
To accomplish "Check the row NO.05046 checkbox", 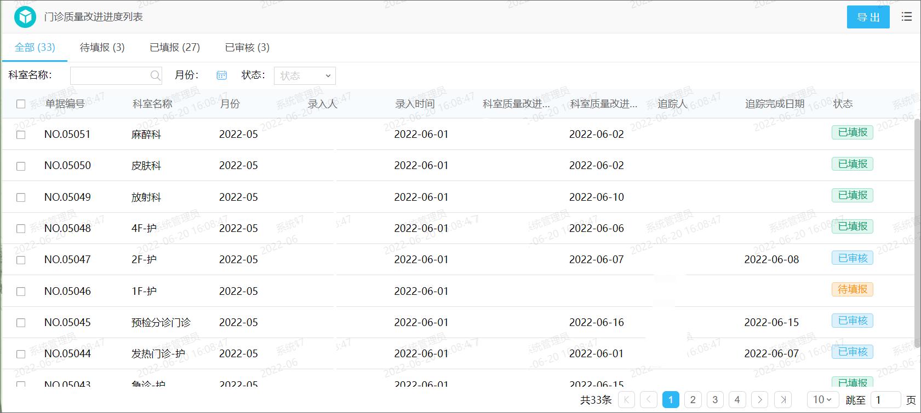I will point(21,292).
